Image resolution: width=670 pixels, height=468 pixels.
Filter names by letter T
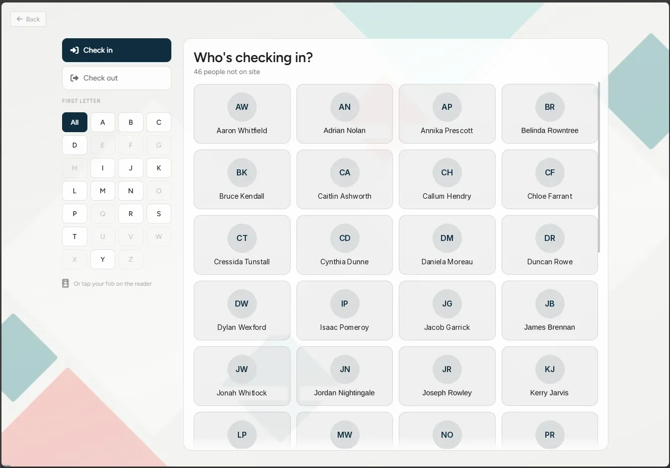click(74, 236)
